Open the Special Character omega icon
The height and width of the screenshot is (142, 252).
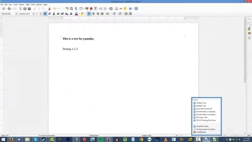coord(111,9)
